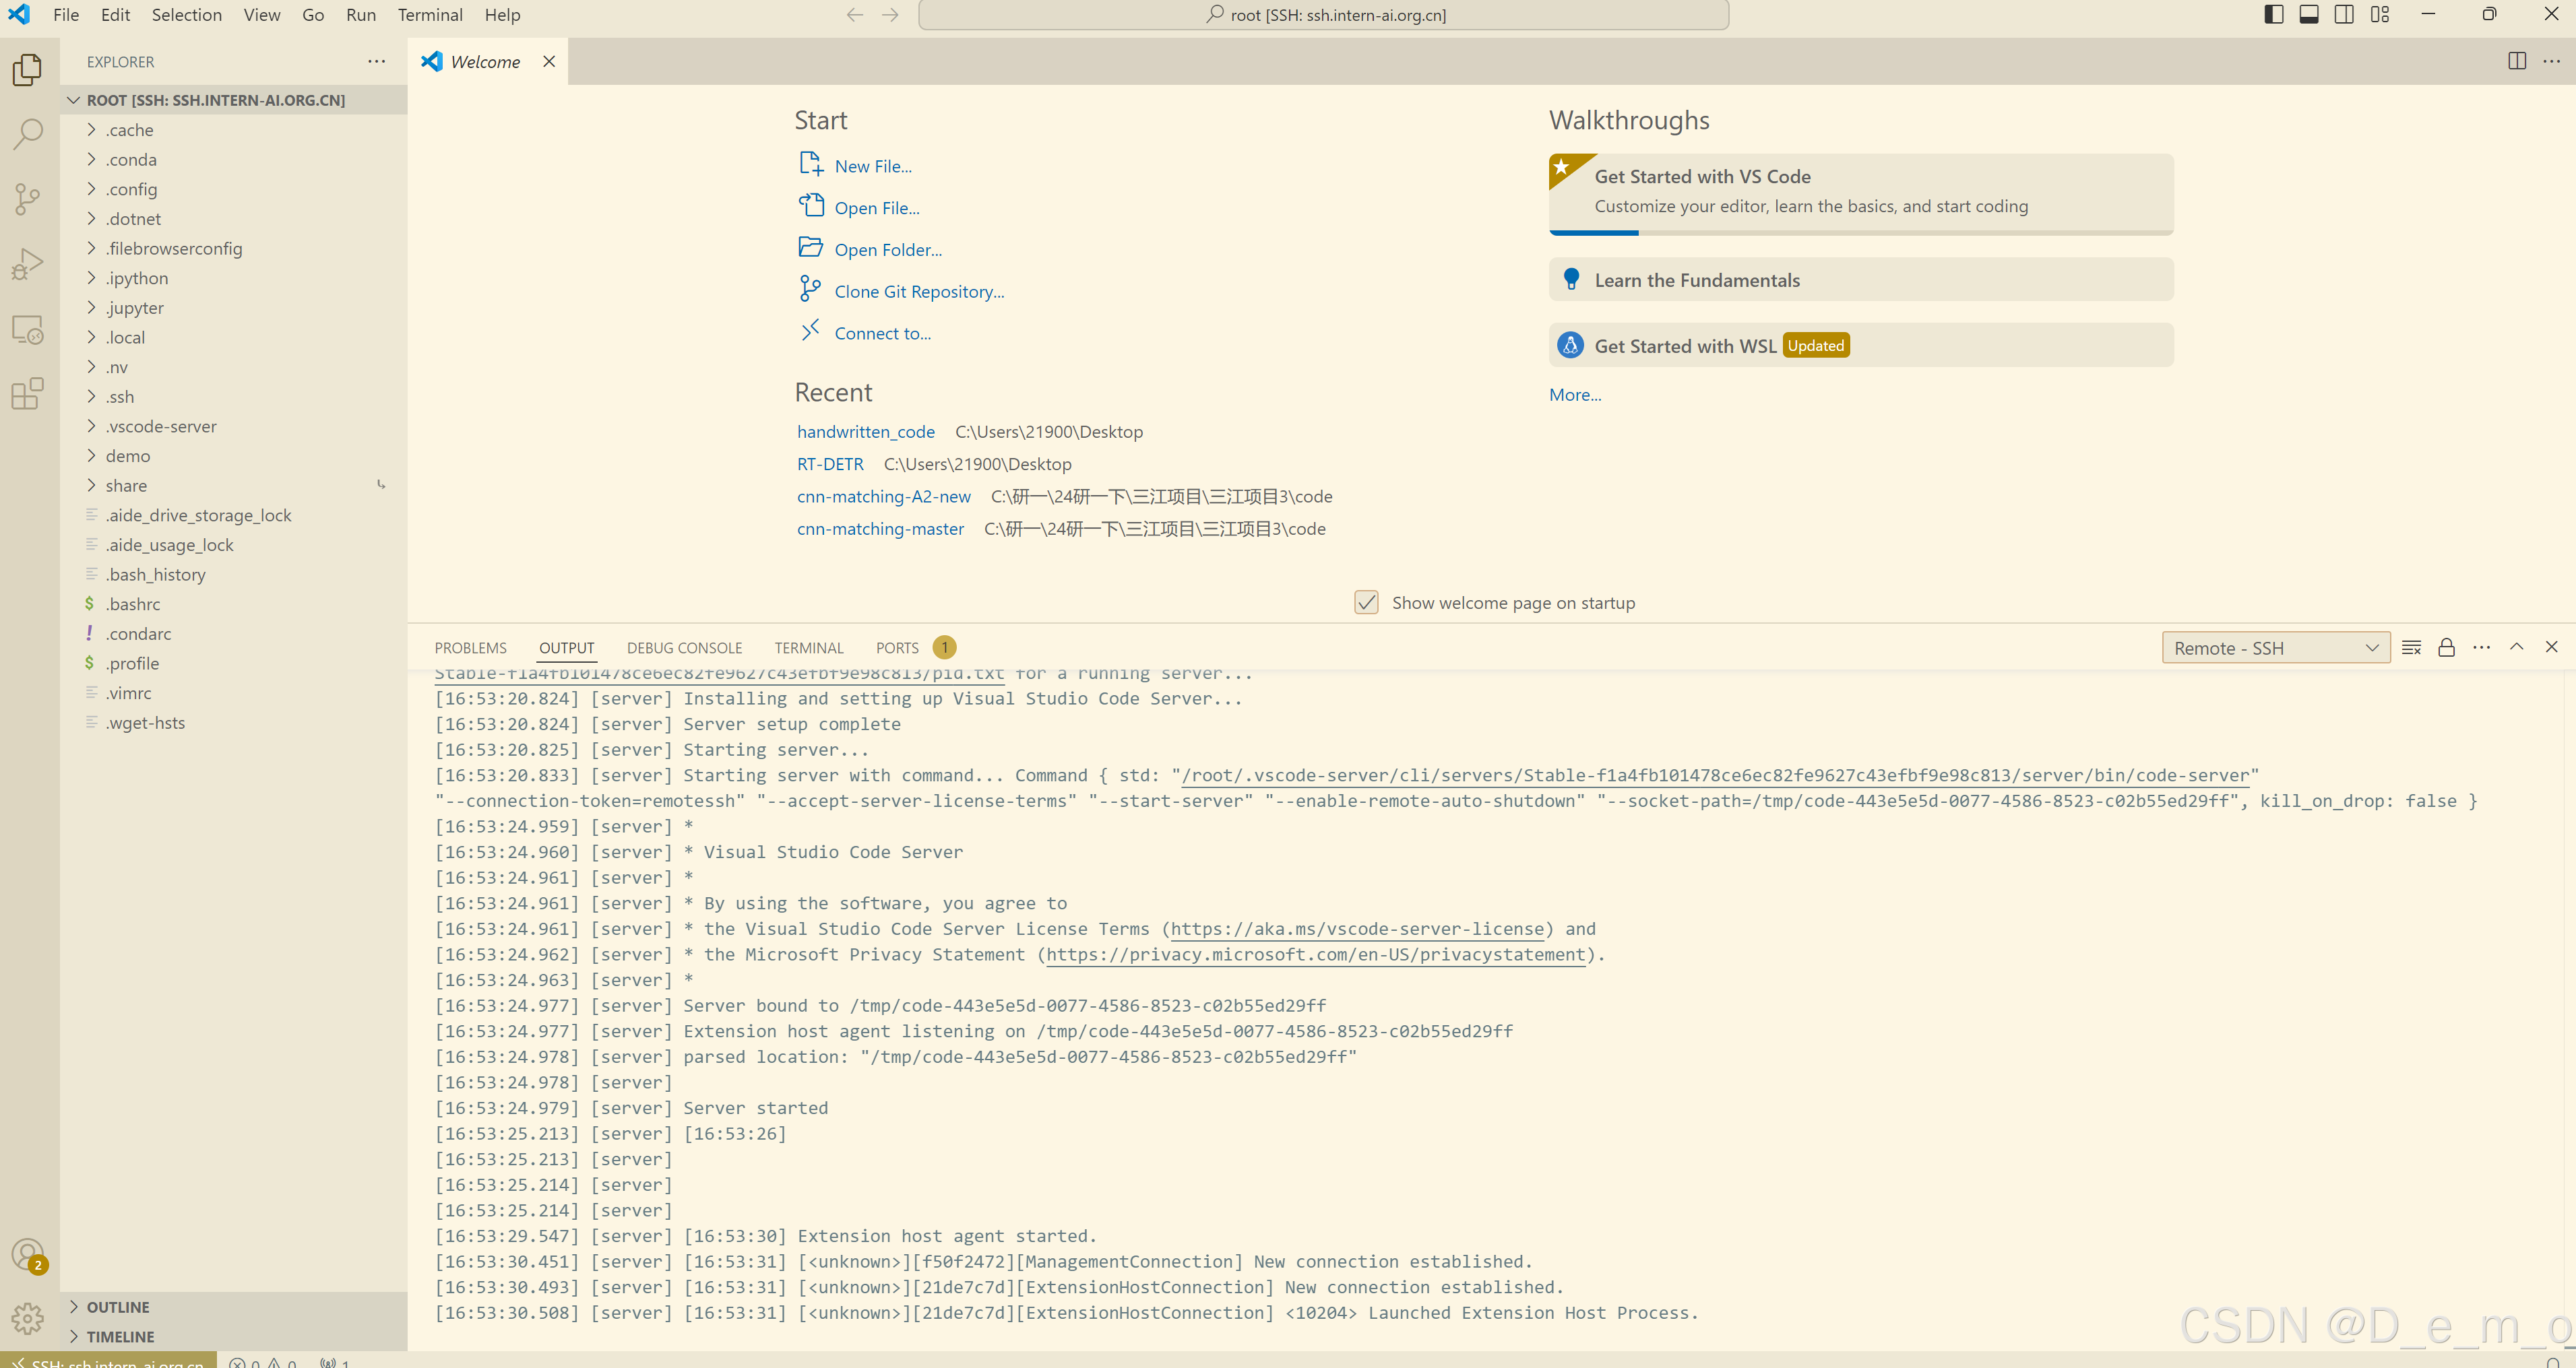Open the Selection menu

pos(187,15)
